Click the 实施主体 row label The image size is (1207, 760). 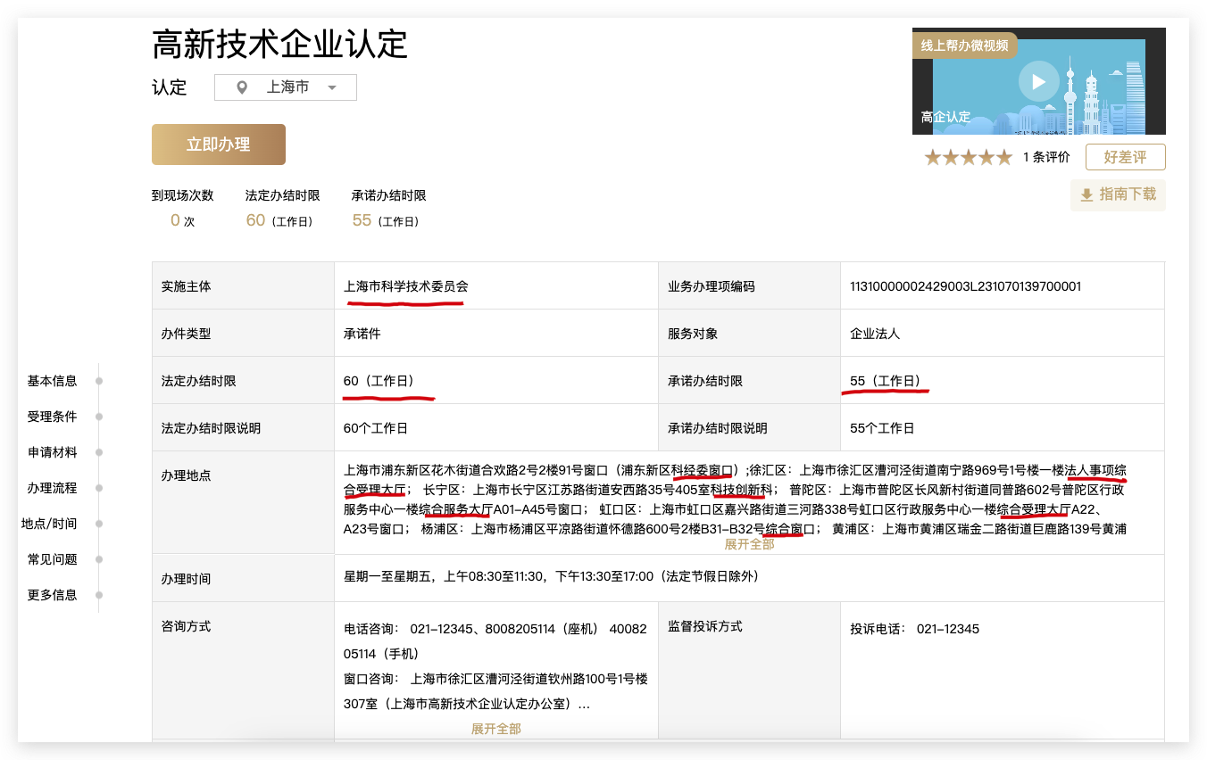coord(186,286)
